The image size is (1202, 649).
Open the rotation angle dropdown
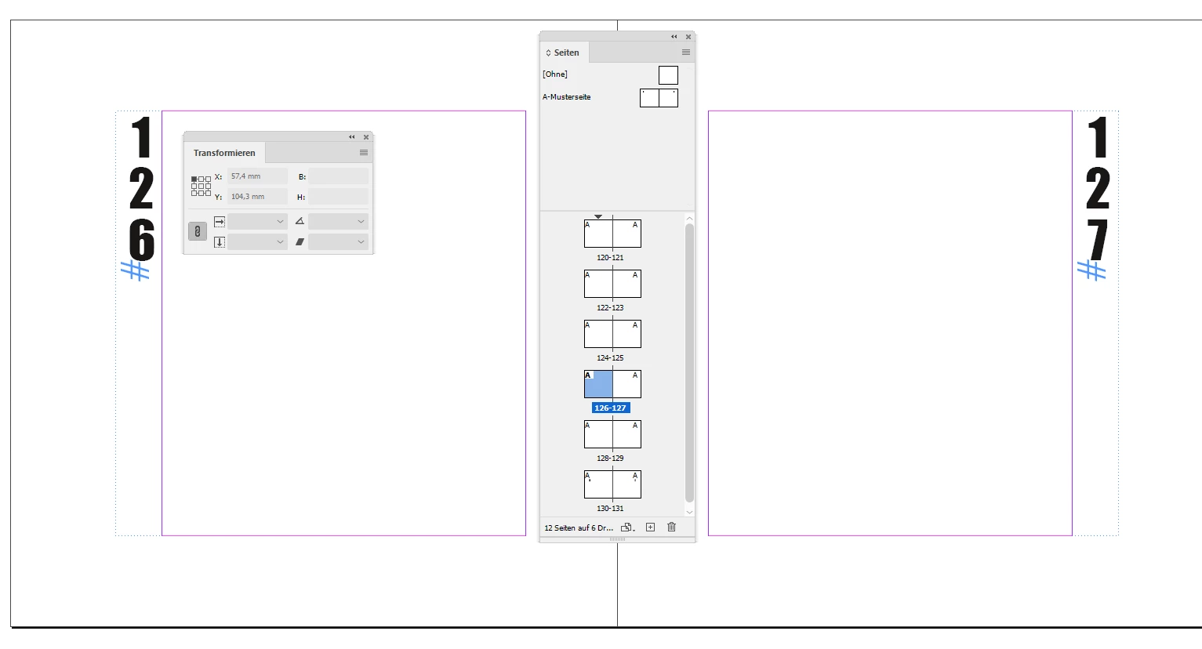point(361,222)
